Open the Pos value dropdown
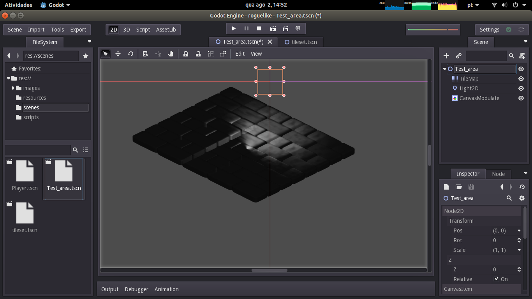 (519, 230)
